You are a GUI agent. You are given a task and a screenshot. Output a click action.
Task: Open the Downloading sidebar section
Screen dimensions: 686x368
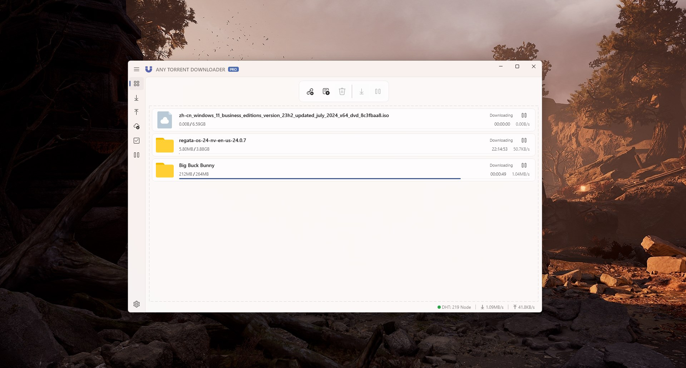pos(136,98)
